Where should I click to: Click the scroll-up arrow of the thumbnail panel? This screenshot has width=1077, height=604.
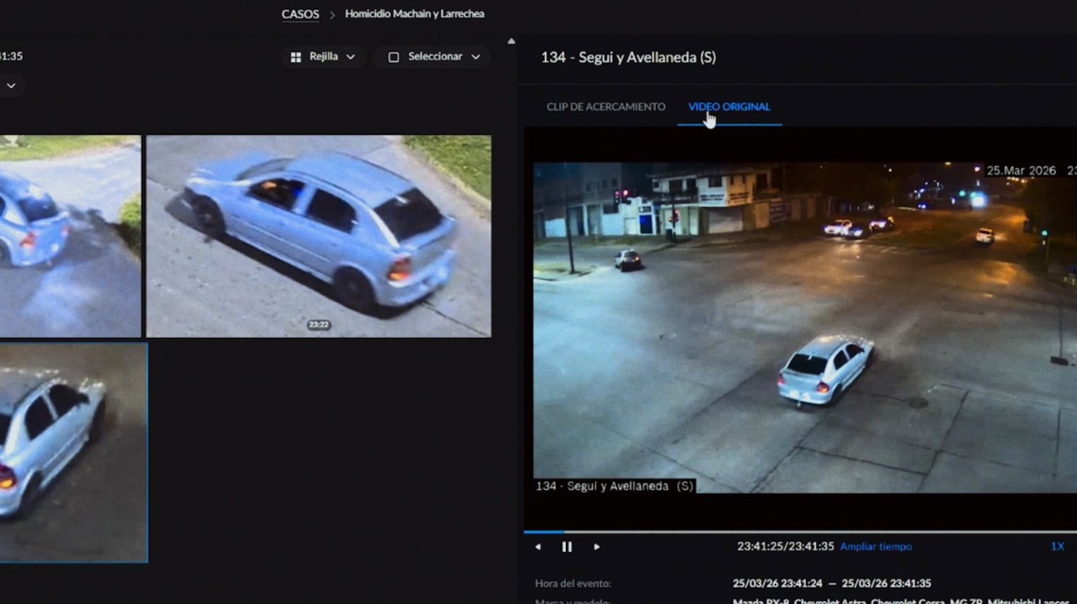[511, 42]
